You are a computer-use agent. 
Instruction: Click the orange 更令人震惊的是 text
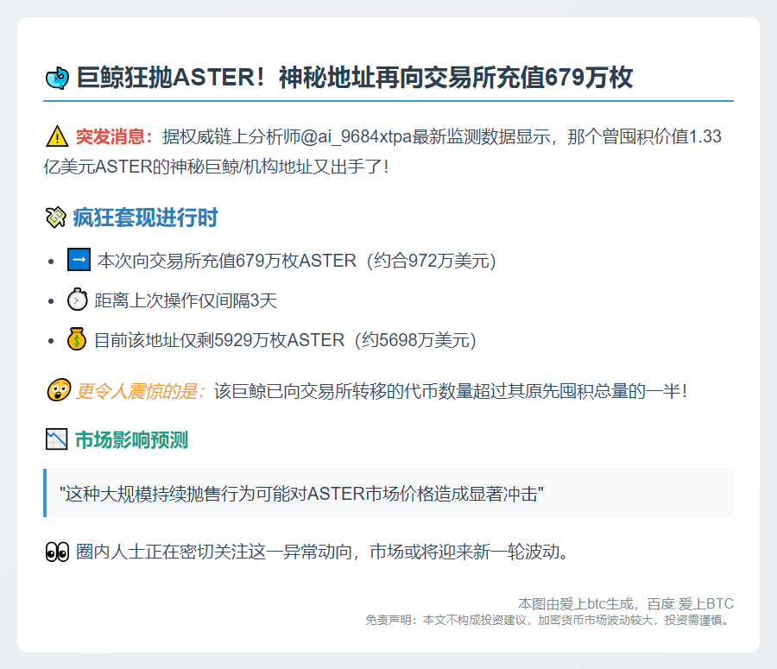(141, 391)
